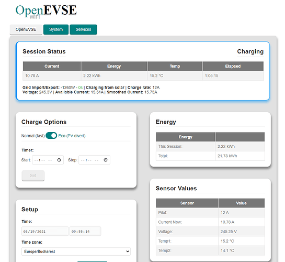The image size is (285, 262).
Task: Open the System tab
Action: click(56, 29)
